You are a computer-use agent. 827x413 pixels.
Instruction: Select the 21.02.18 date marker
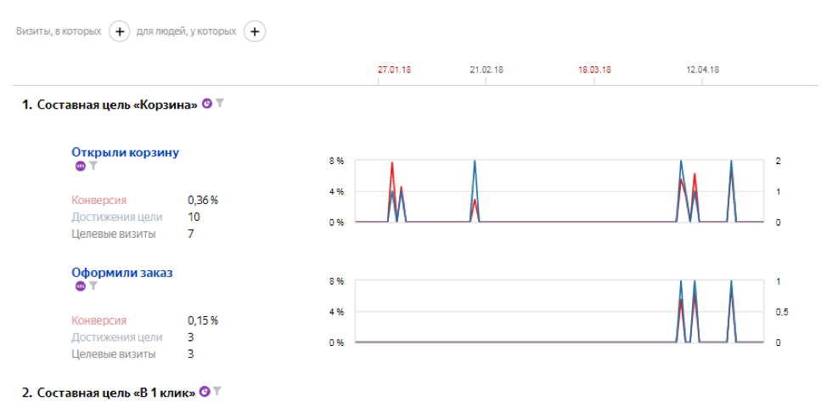(x=486, y=70)
